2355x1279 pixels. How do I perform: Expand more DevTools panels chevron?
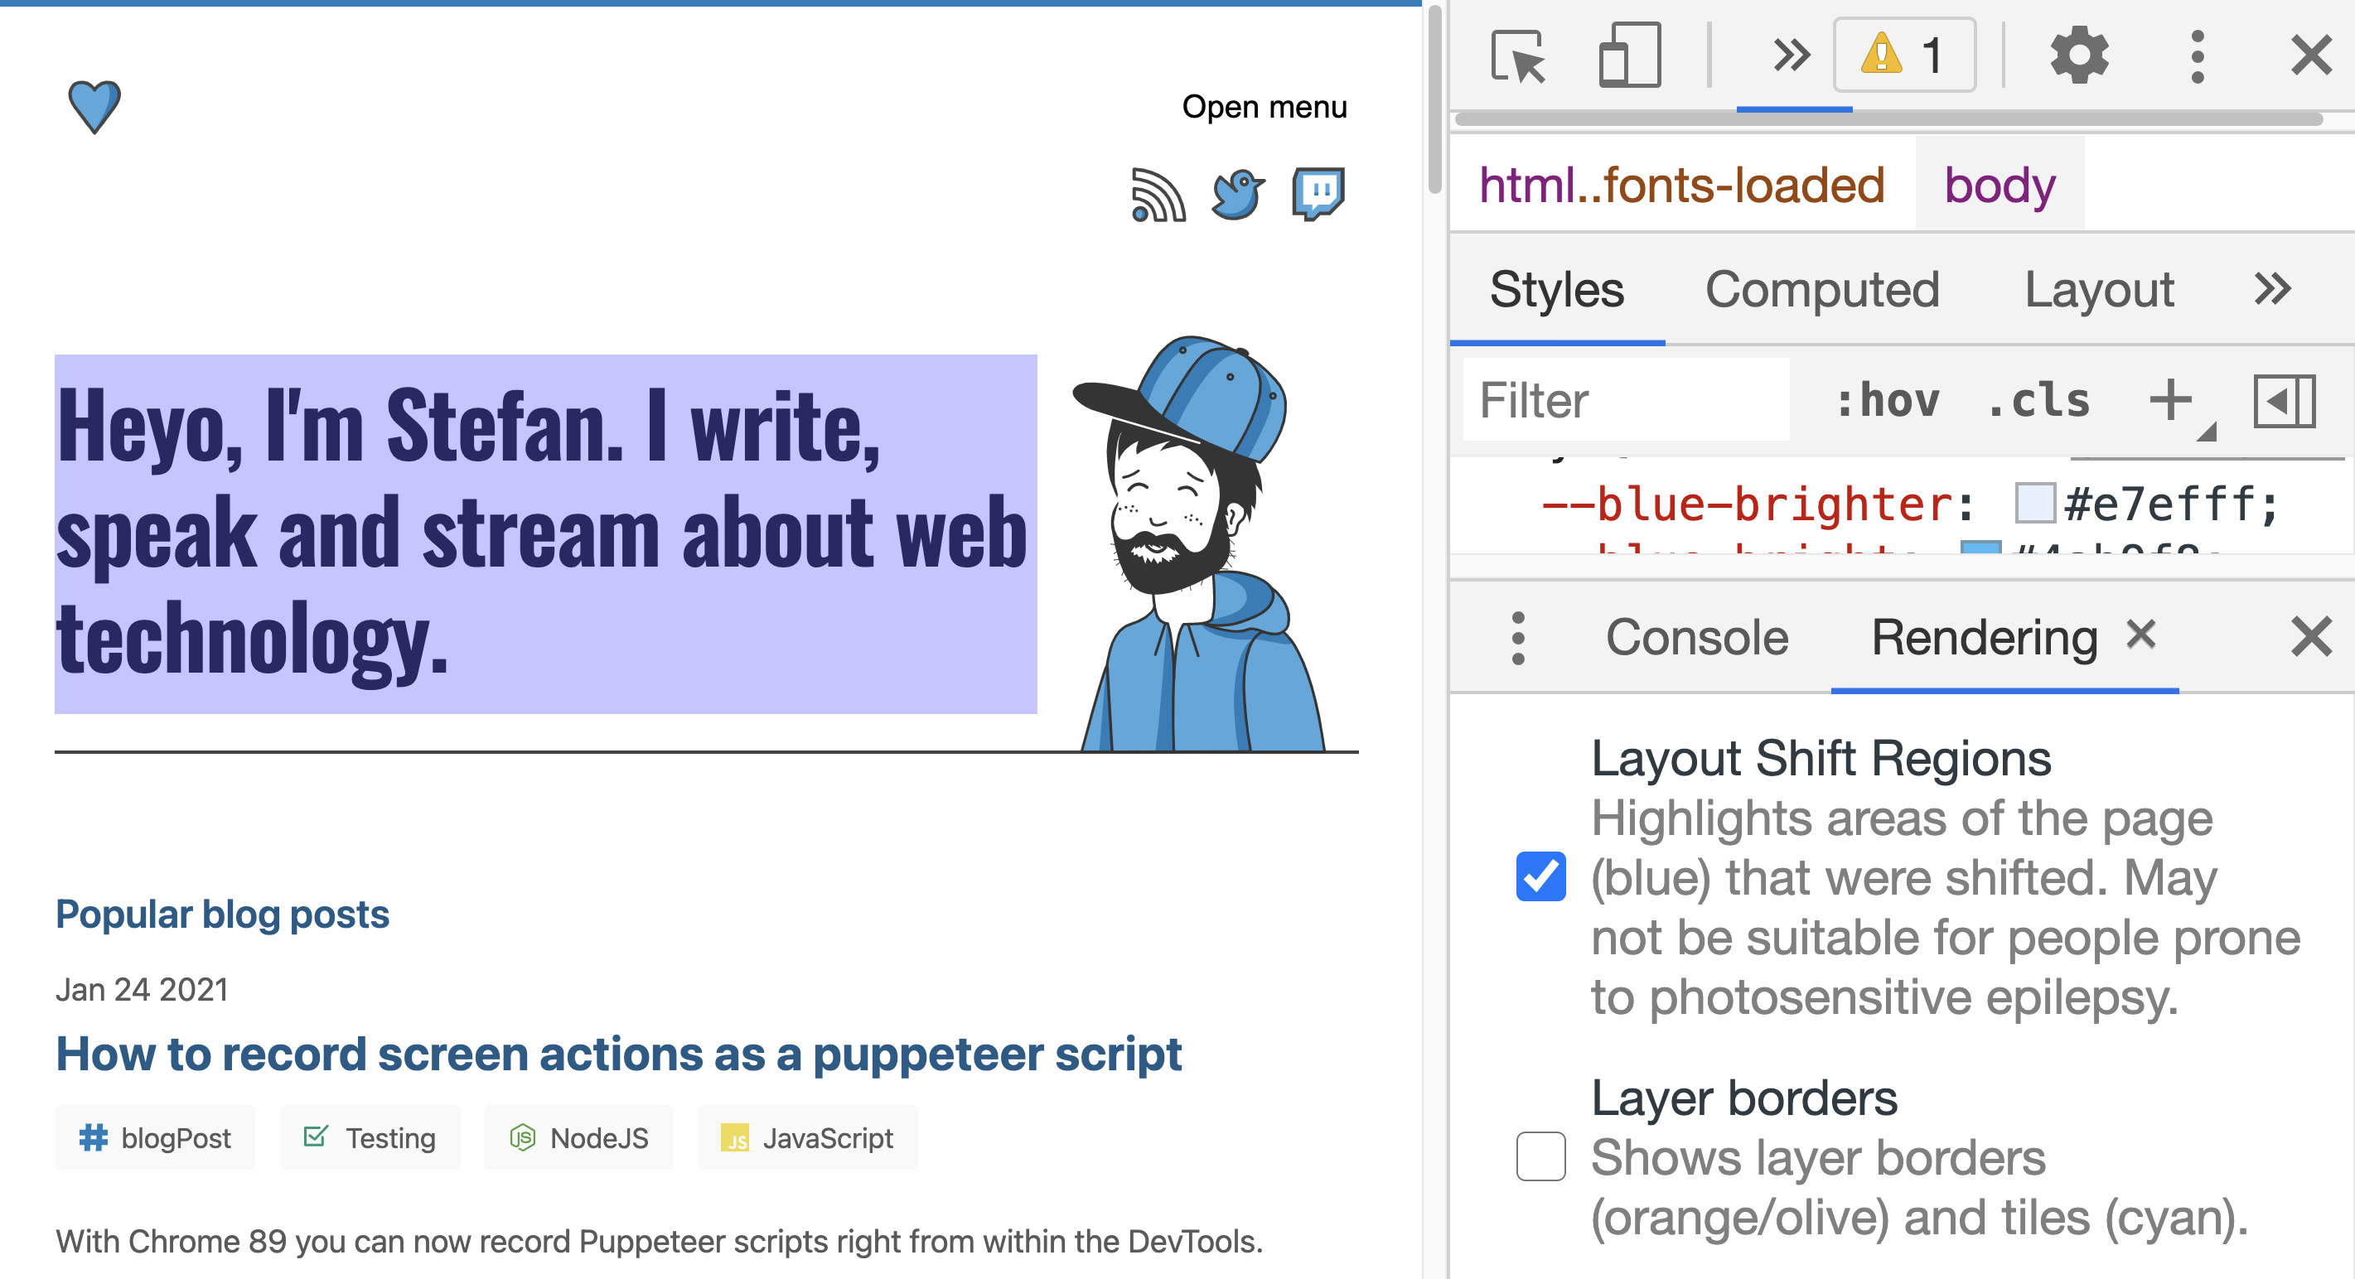1792,56
